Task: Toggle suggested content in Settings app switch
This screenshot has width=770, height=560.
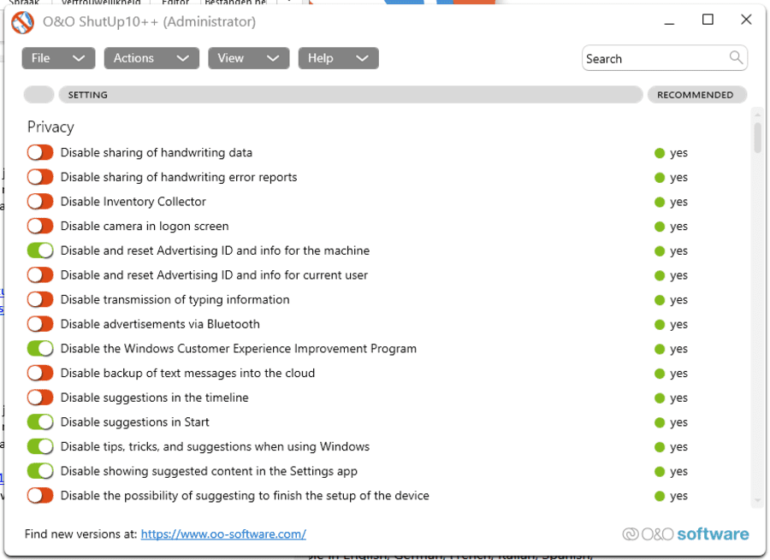Action: 40,471
